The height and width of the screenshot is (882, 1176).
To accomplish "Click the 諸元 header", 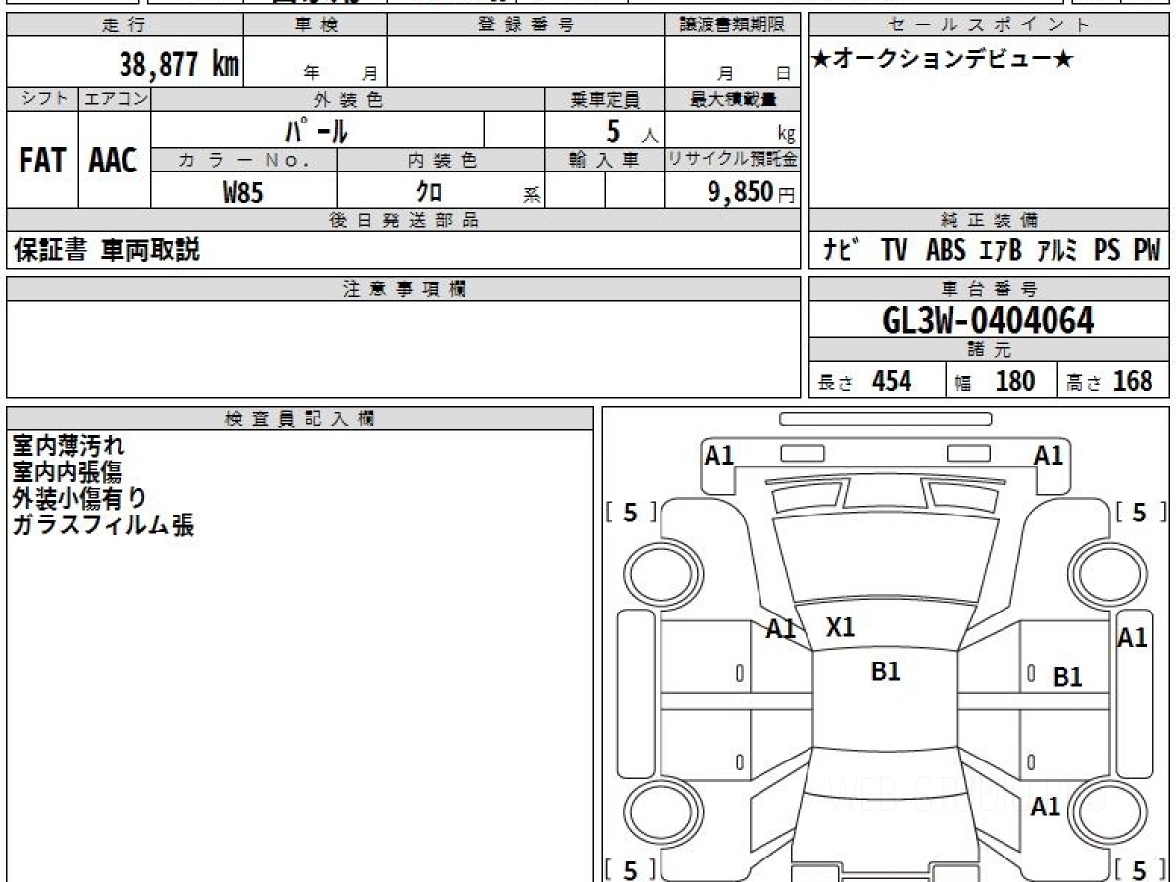I will 990,350.
